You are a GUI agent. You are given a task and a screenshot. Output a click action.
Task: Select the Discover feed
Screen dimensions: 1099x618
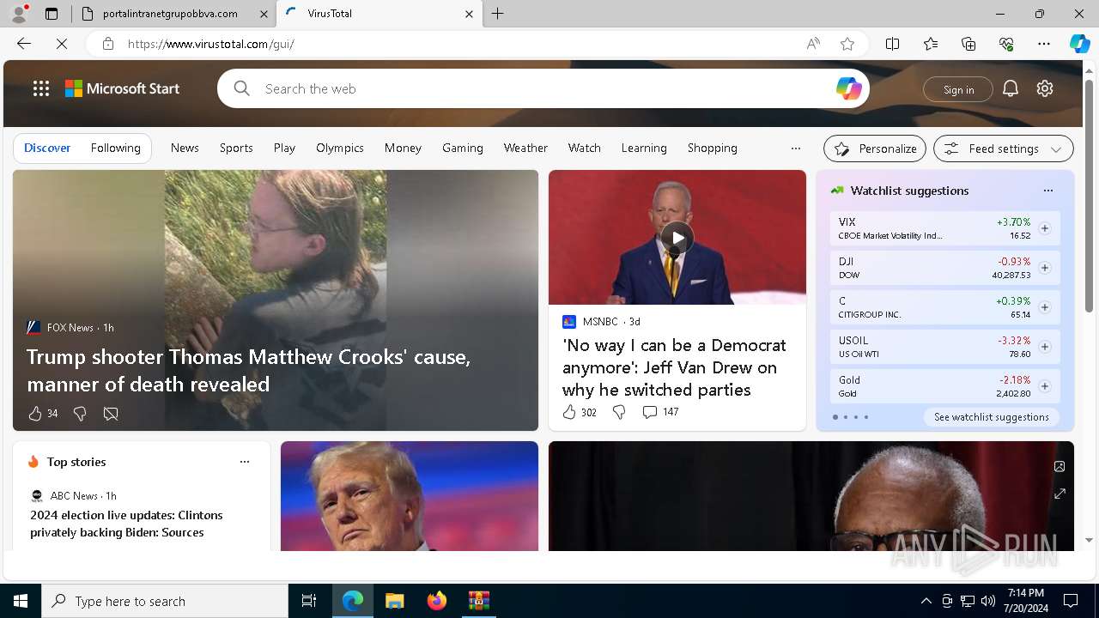pos(47,148)
